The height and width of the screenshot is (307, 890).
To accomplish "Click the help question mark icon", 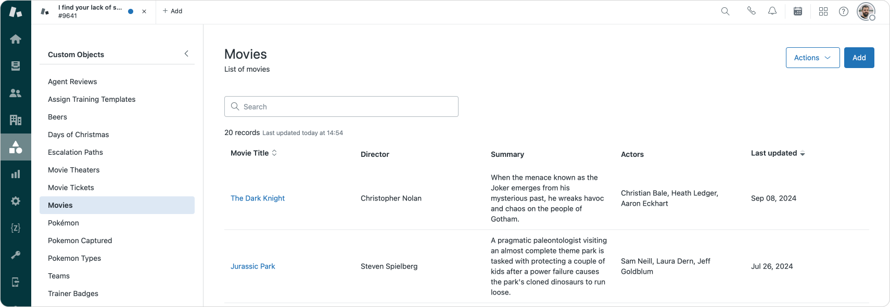I will pos(844,11).
